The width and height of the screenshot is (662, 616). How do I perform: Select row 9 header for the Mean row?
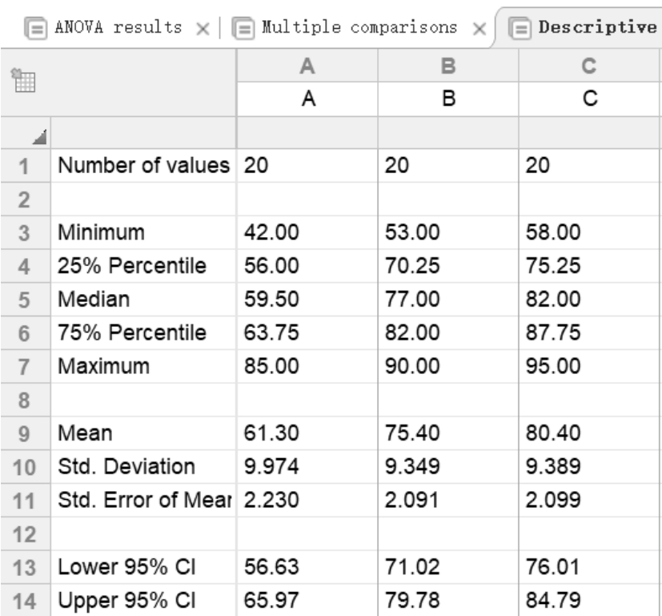coord(25,434)
